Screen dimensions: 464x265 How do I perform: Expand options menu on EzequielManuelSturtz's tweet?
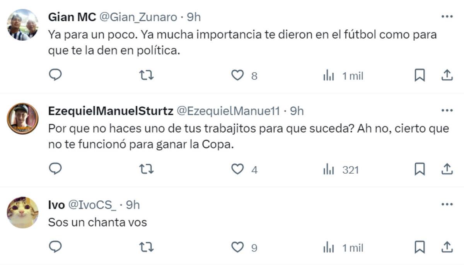click(447, 109)
